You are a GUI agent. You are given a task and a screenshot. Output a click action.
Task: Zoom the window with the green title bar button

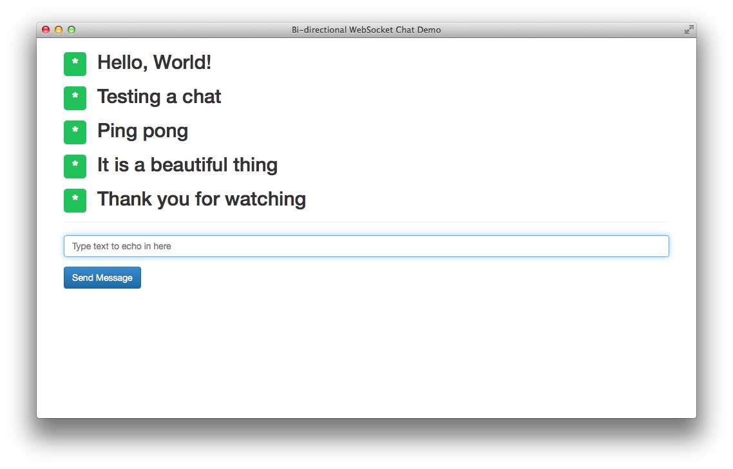click(71, 30)
